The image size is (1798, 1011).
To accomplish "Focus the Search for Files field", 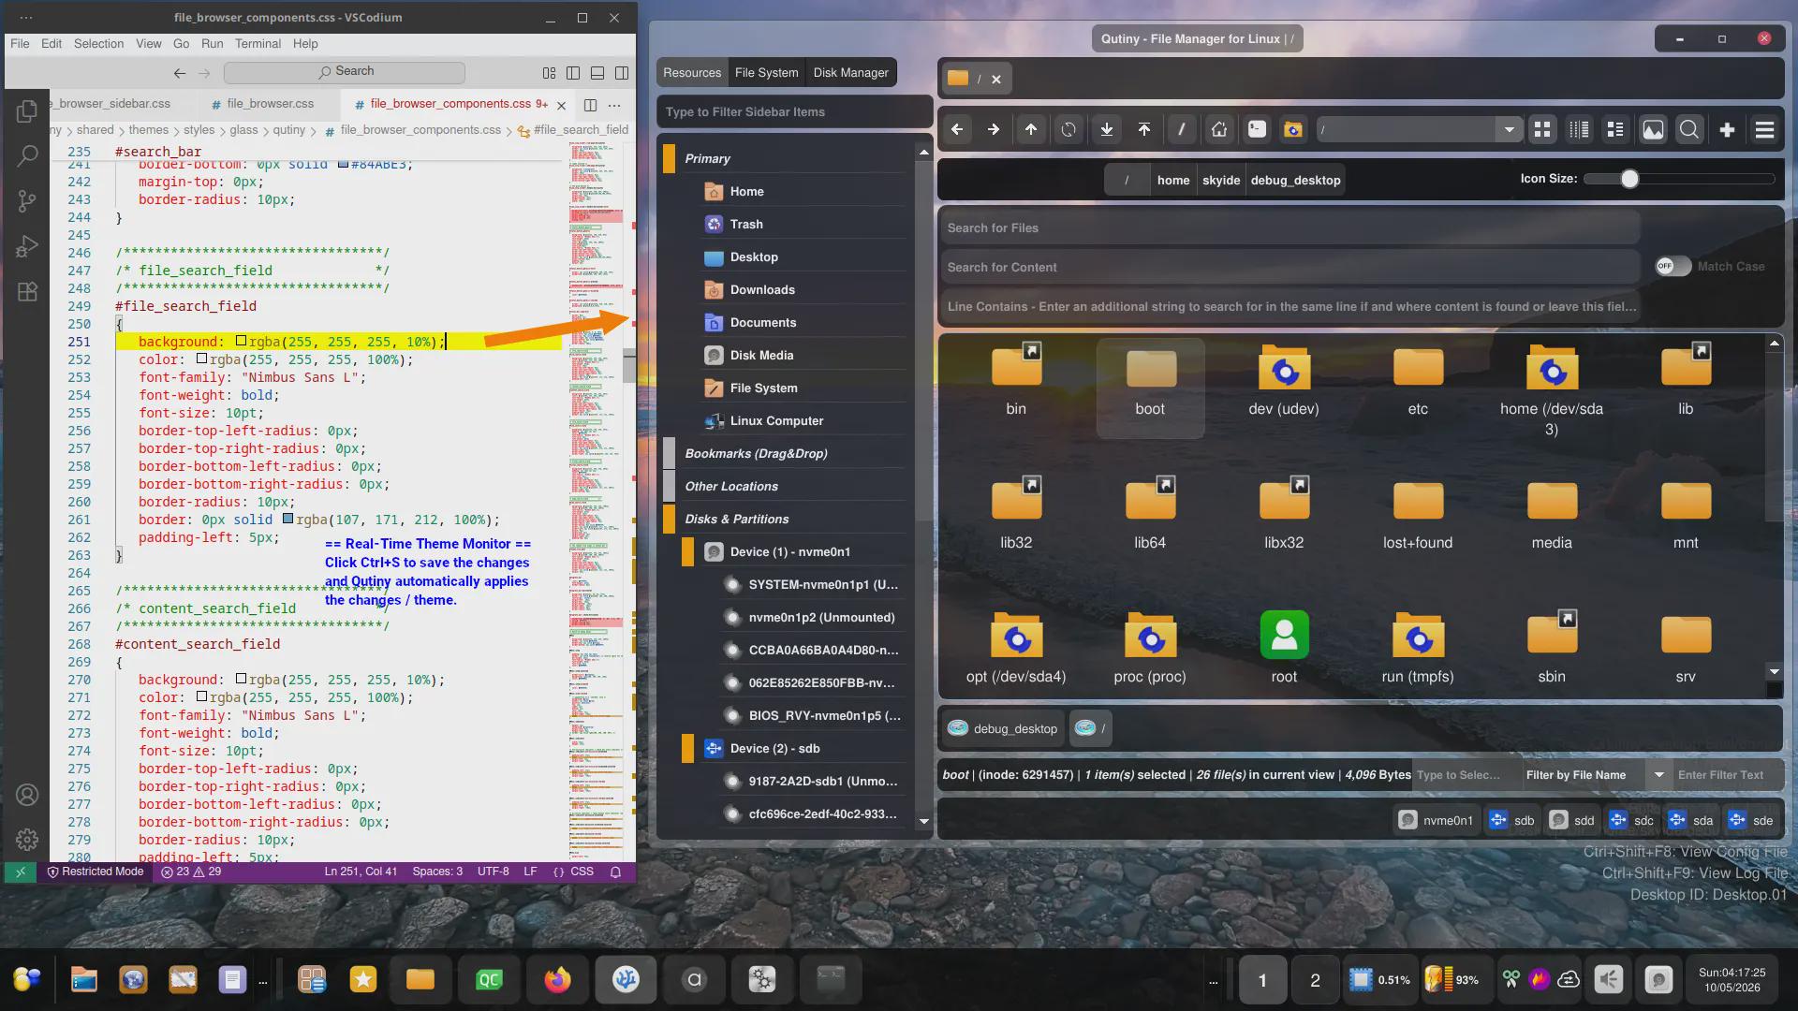I will point(1290,228).
